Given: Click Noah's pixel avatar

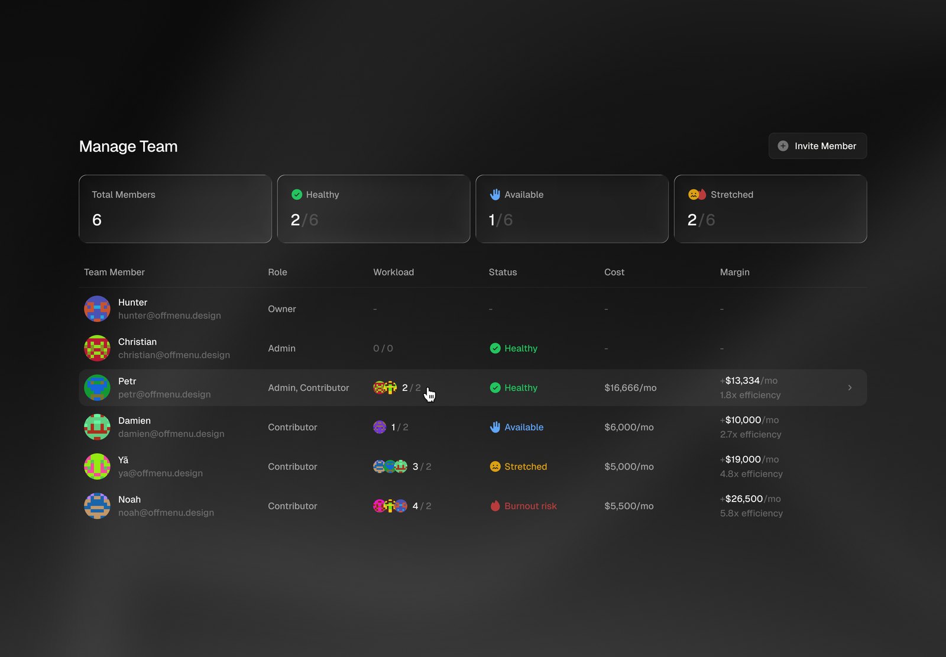Looking at the screenshot, I should click(97, 506).
